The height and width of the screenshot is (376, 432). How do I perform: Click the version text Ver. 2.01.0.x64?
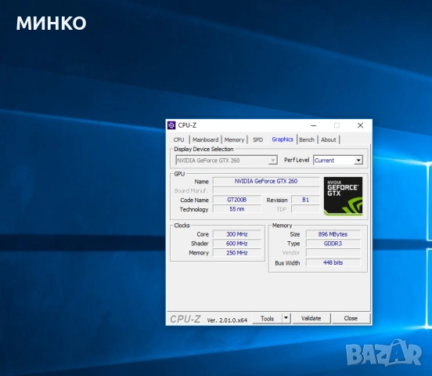pos(227,320)
